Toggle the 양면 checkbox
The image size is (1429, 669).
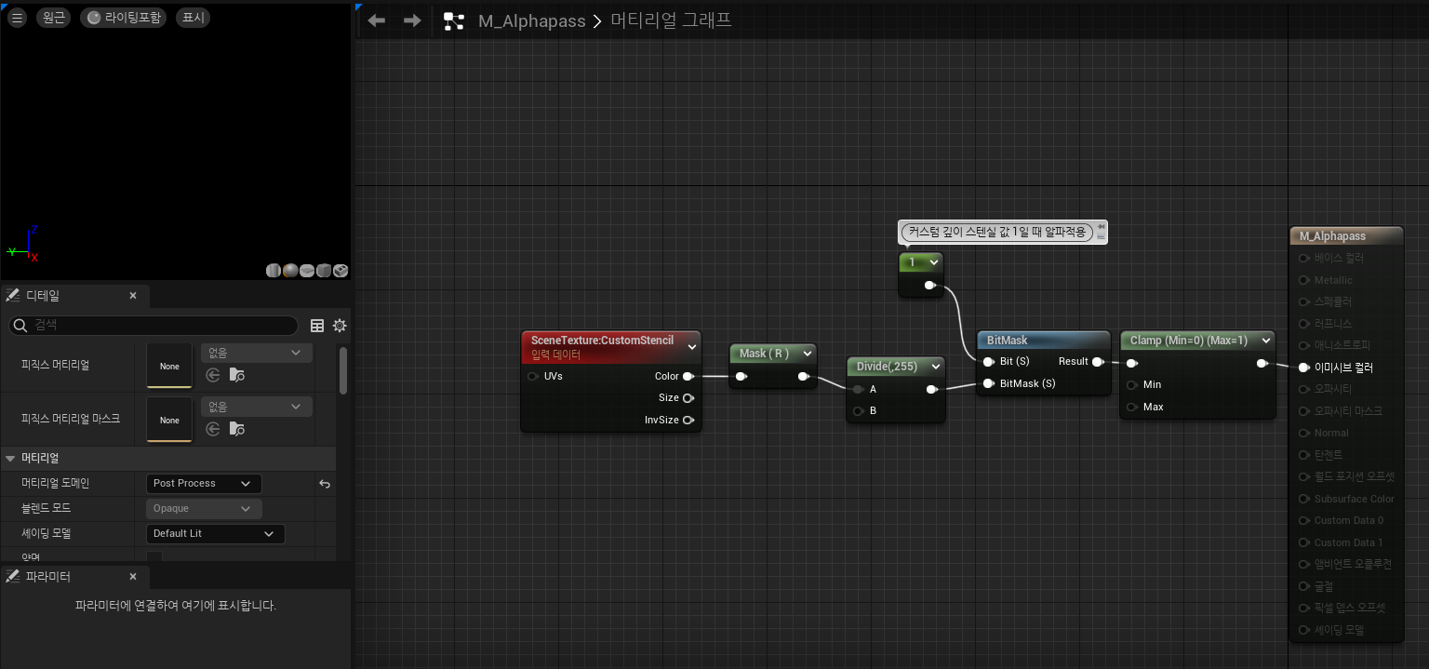pos(154,557)
